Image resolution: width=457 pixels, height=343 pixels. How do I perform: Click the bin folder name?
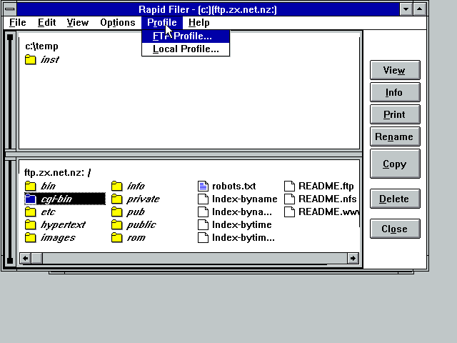(x=48, y=186)
